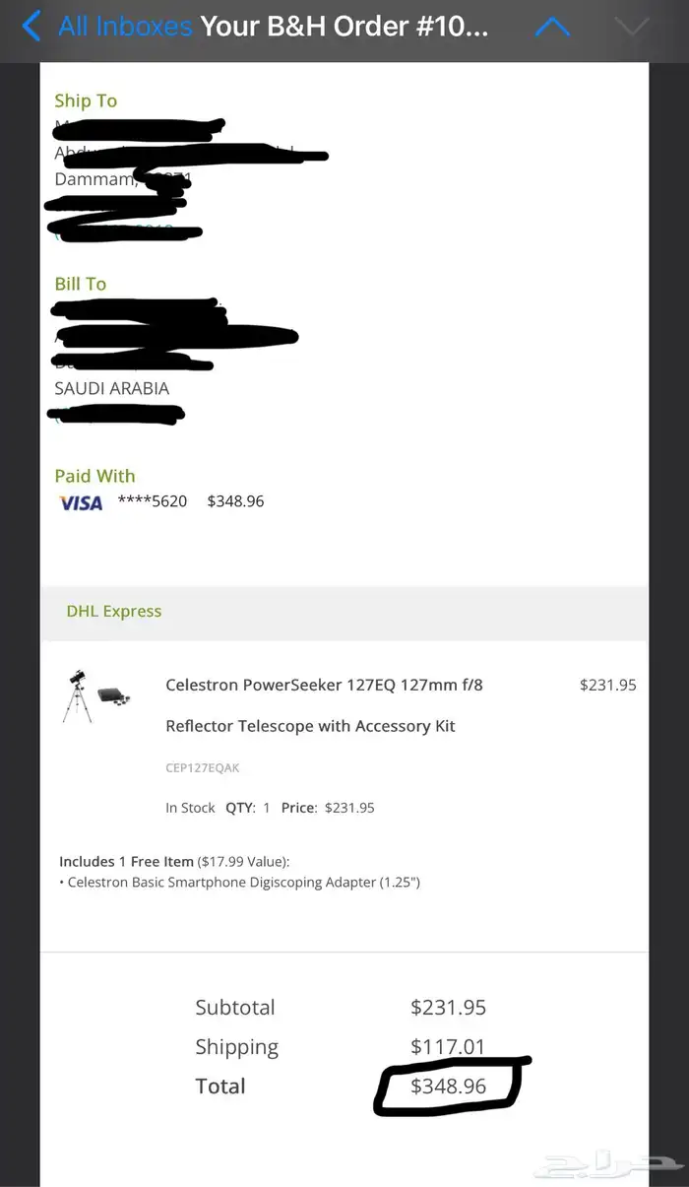Click the VISA card logo
689x1187 pixels.
[x=81, y=502]
